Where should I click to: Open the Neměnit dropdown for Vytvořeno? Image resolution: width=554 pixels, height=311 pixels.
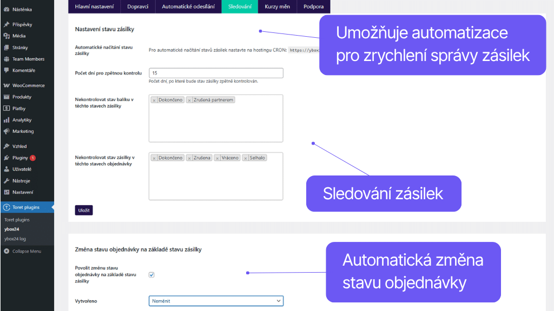[215, 301]
